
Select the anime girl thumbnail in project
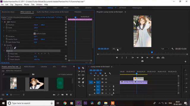[37, 83]
